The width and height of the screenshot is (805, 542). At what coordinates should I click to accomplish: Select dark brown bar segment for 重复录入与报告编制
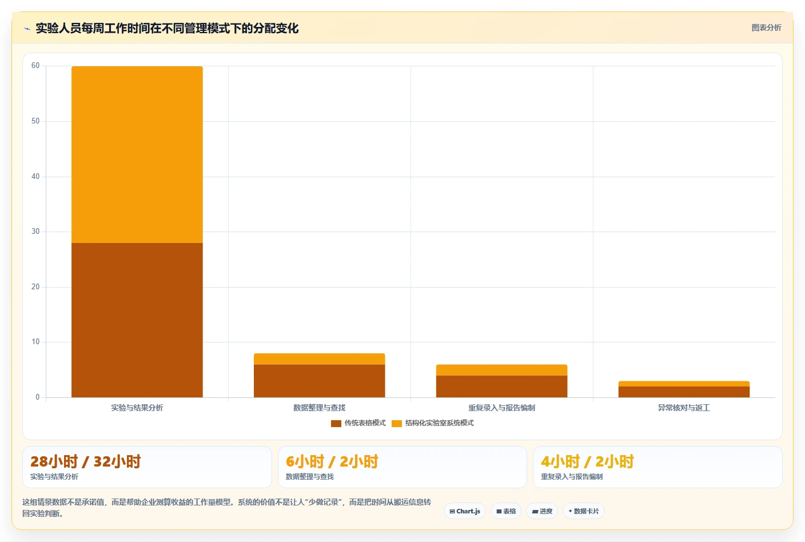pos(502,386)
